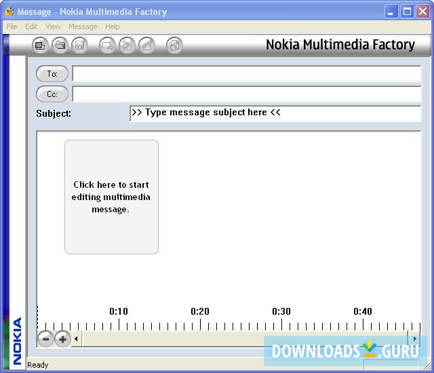
Task: Click the rightmost toolbar icon
Action: pos(174,45)
